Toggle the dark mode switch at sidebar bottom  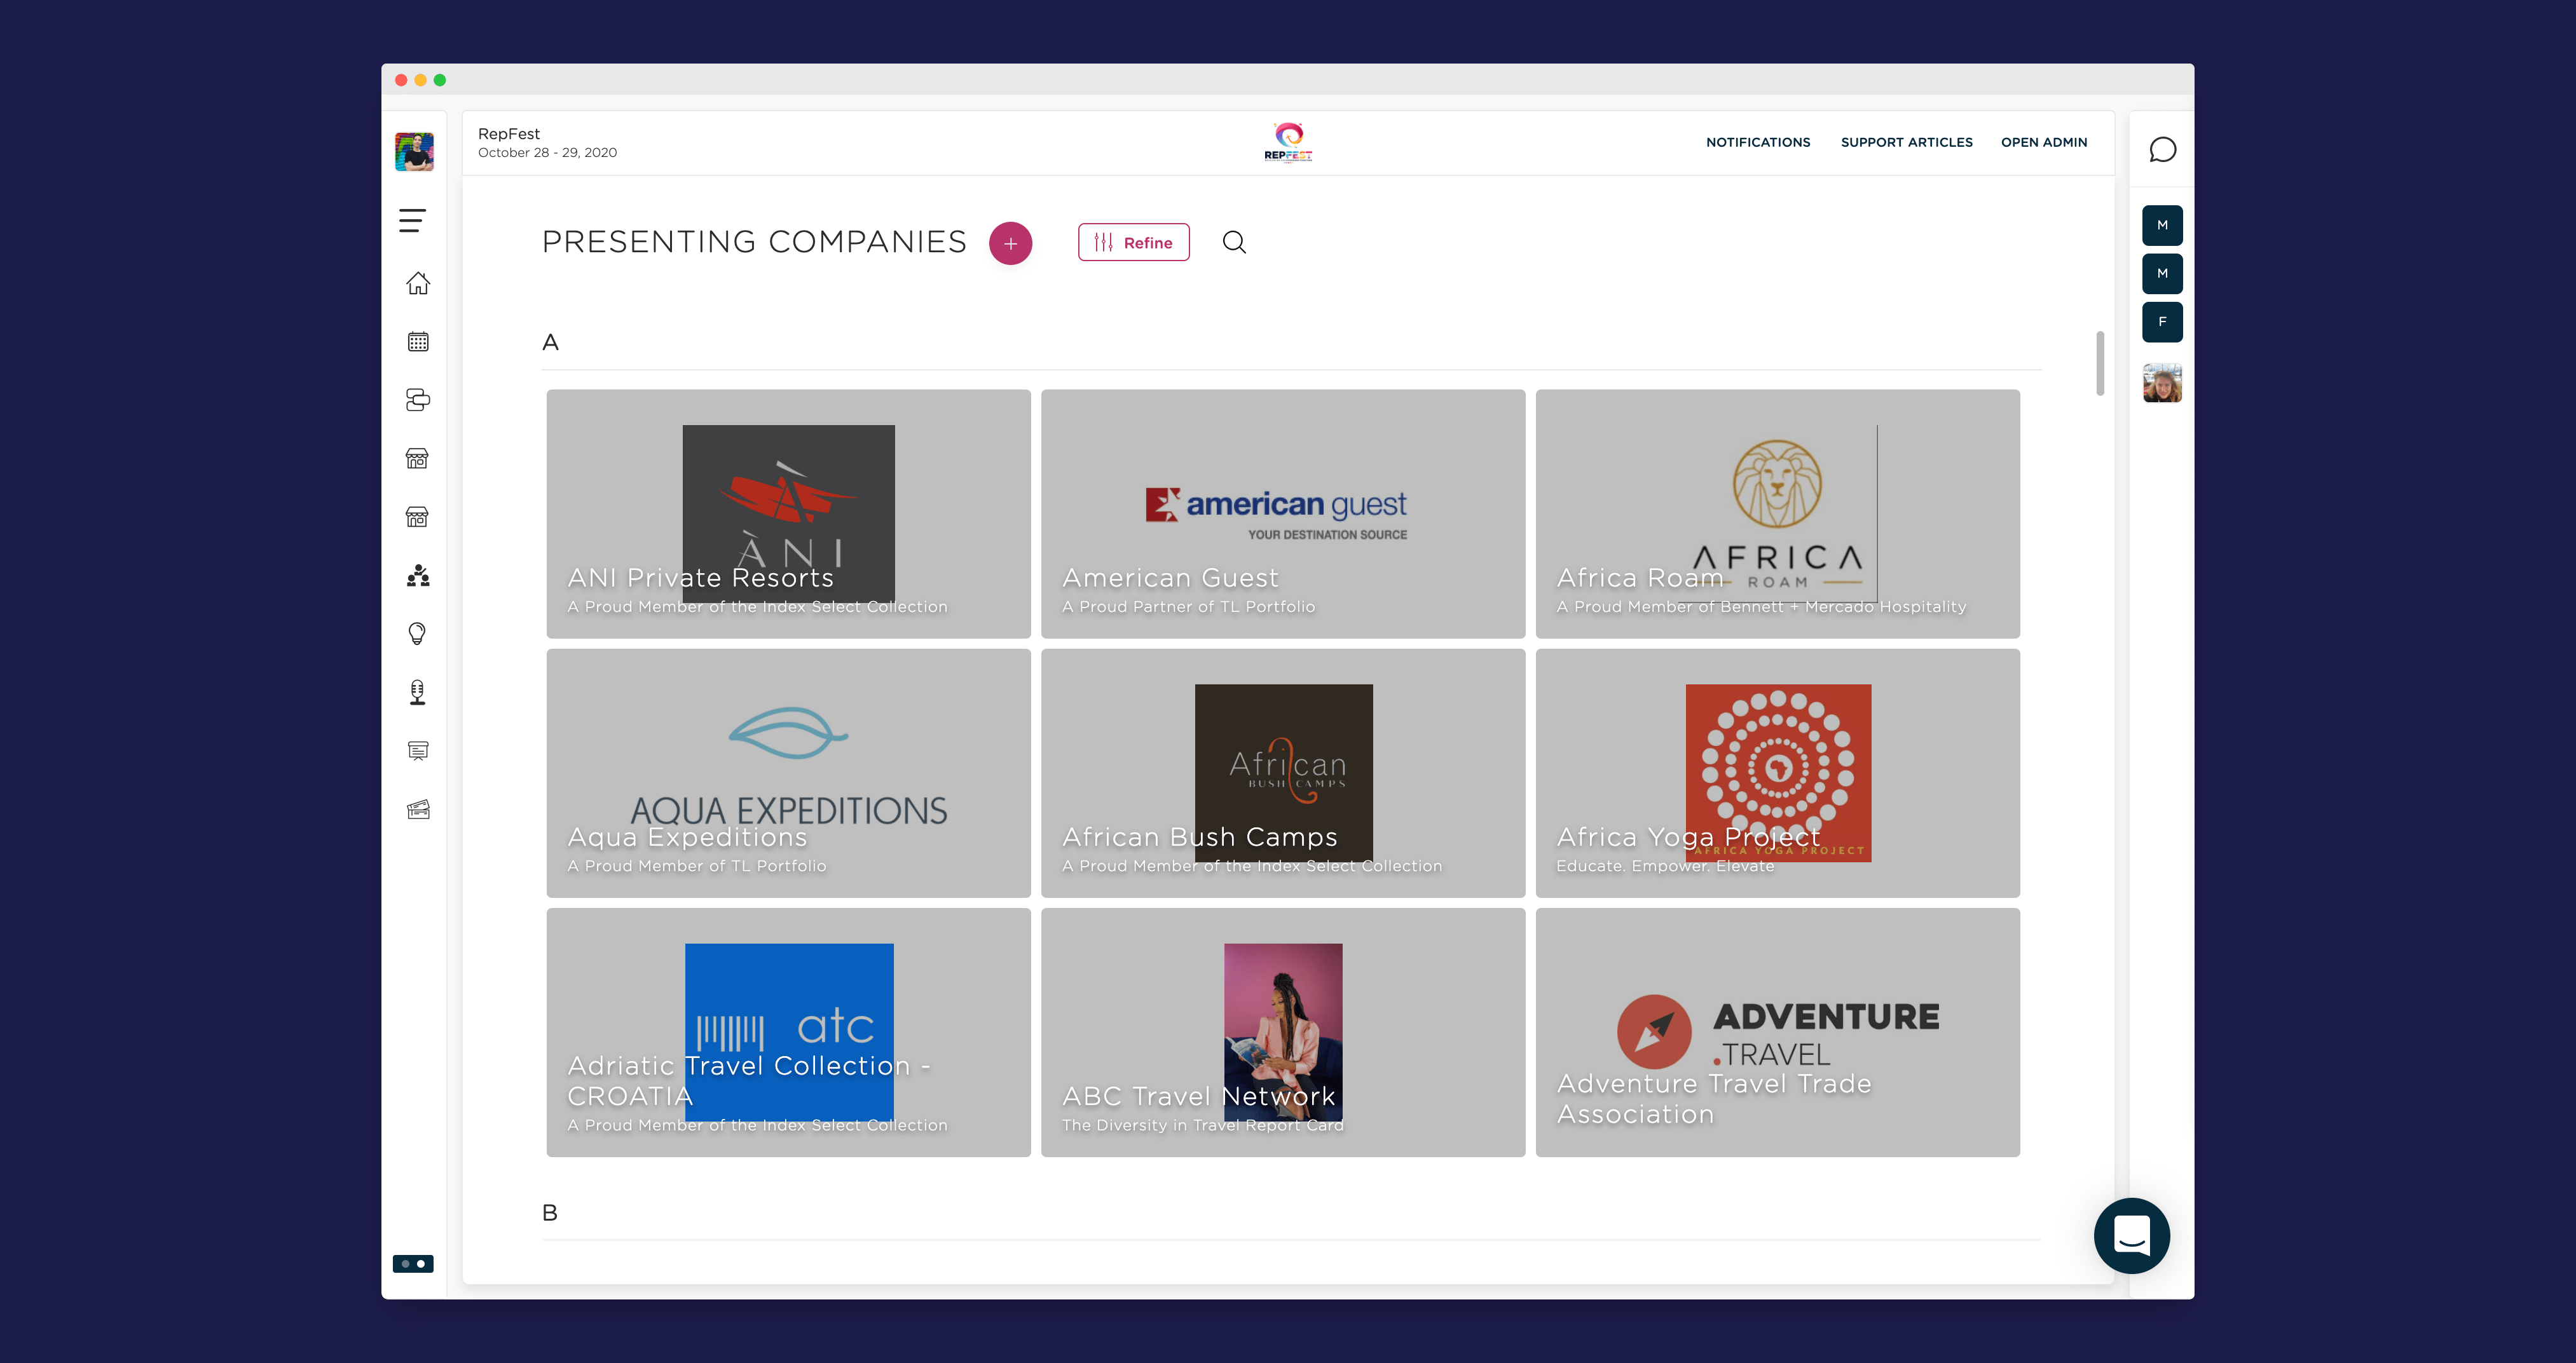pyautogui.click(x=413, y=1263)
